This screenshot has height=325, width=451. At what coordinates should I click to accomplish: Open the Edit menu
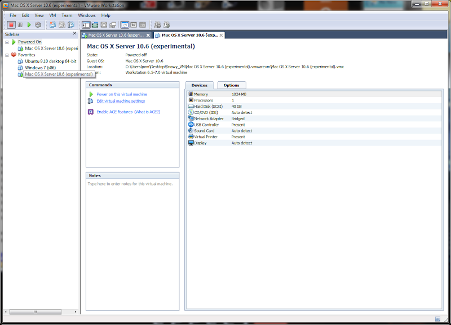click(x=25, y=15)
